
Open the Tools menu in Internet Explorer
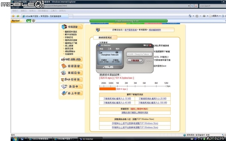[x=54, y=11]
